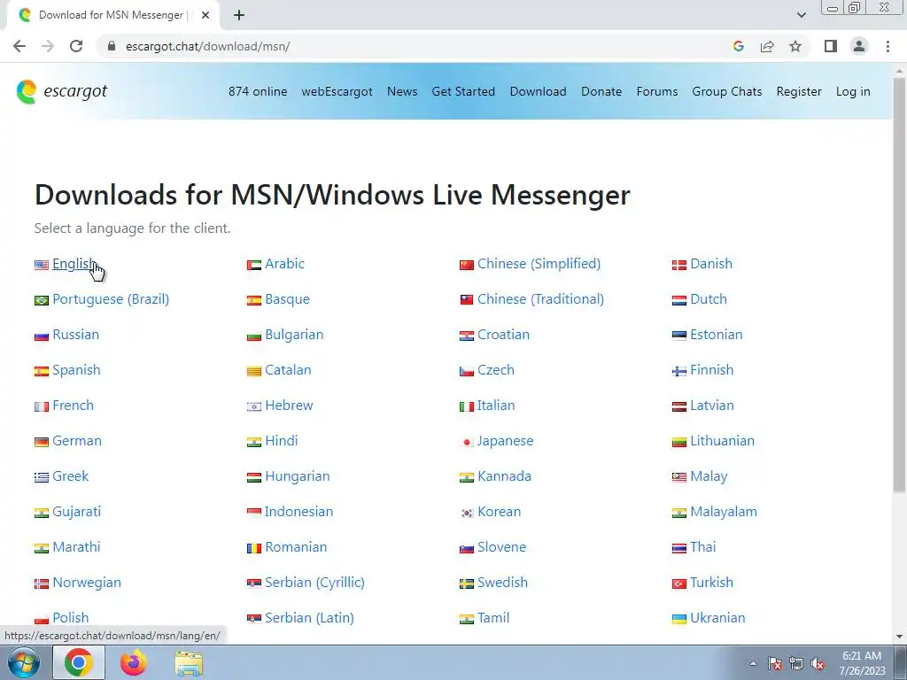Select the English language link
The height and width of the screenshot is (680, 907).
click(x=74, y=264)
